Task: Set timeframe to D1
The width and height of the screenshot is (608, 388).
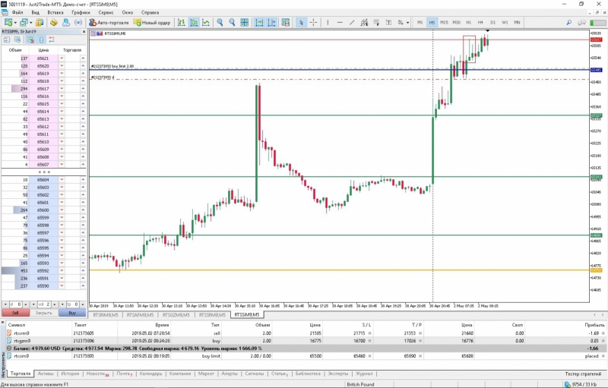Action: 492,23
